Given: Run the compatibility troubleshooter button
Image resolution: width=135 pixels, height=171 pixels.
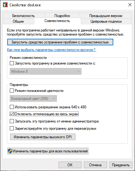Looking at the screenshot, I should pos(60,42).
